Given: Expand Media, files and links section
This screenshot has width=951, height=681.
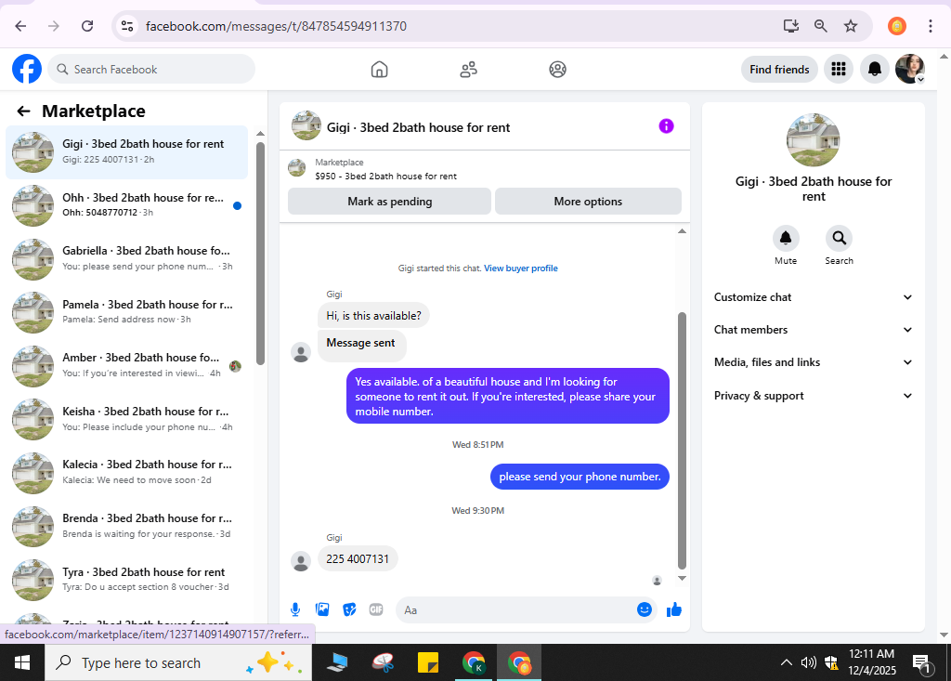Looking at the screenshot, I should [813, 362].
